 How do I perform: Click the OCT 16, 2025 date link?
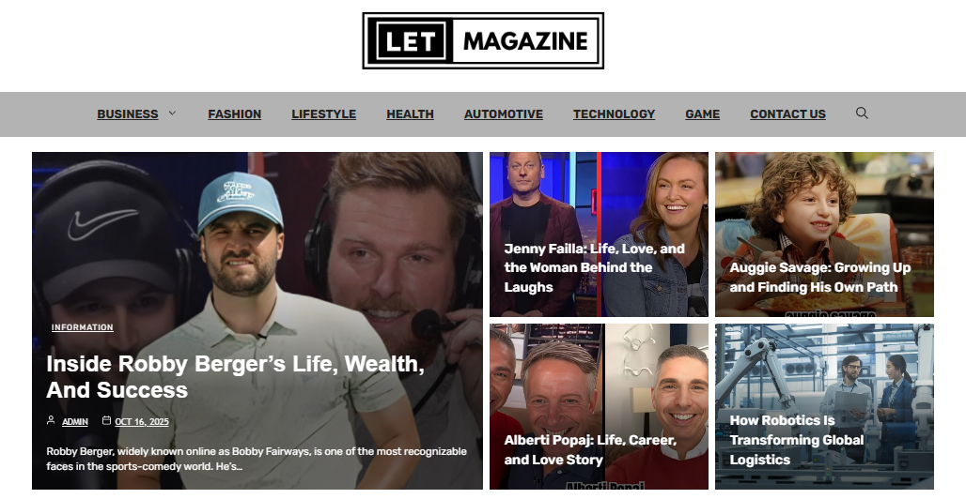coord(142,421)
